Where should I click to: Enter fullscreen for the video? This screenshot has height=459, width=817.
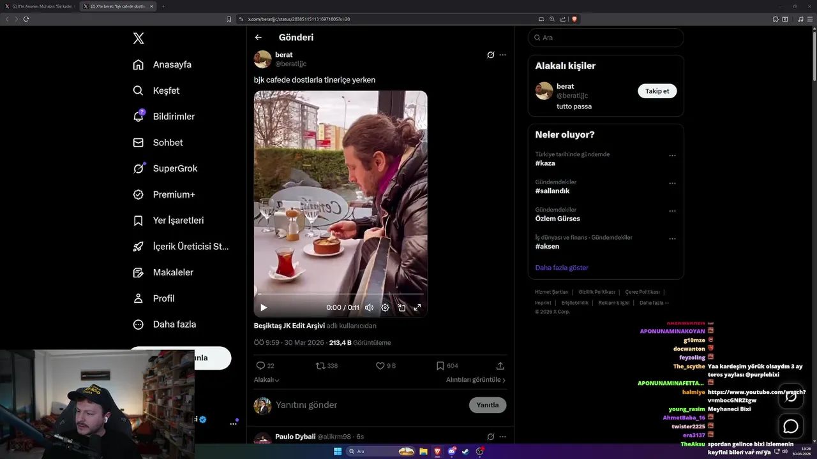(417, 307)
